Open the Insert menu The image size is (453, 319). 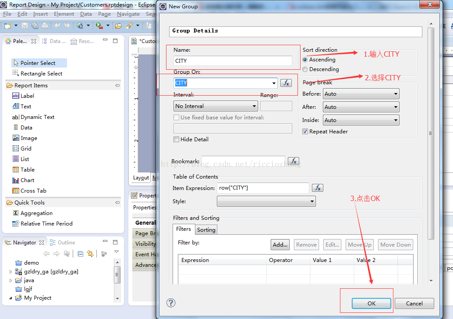tap(40, 14)
